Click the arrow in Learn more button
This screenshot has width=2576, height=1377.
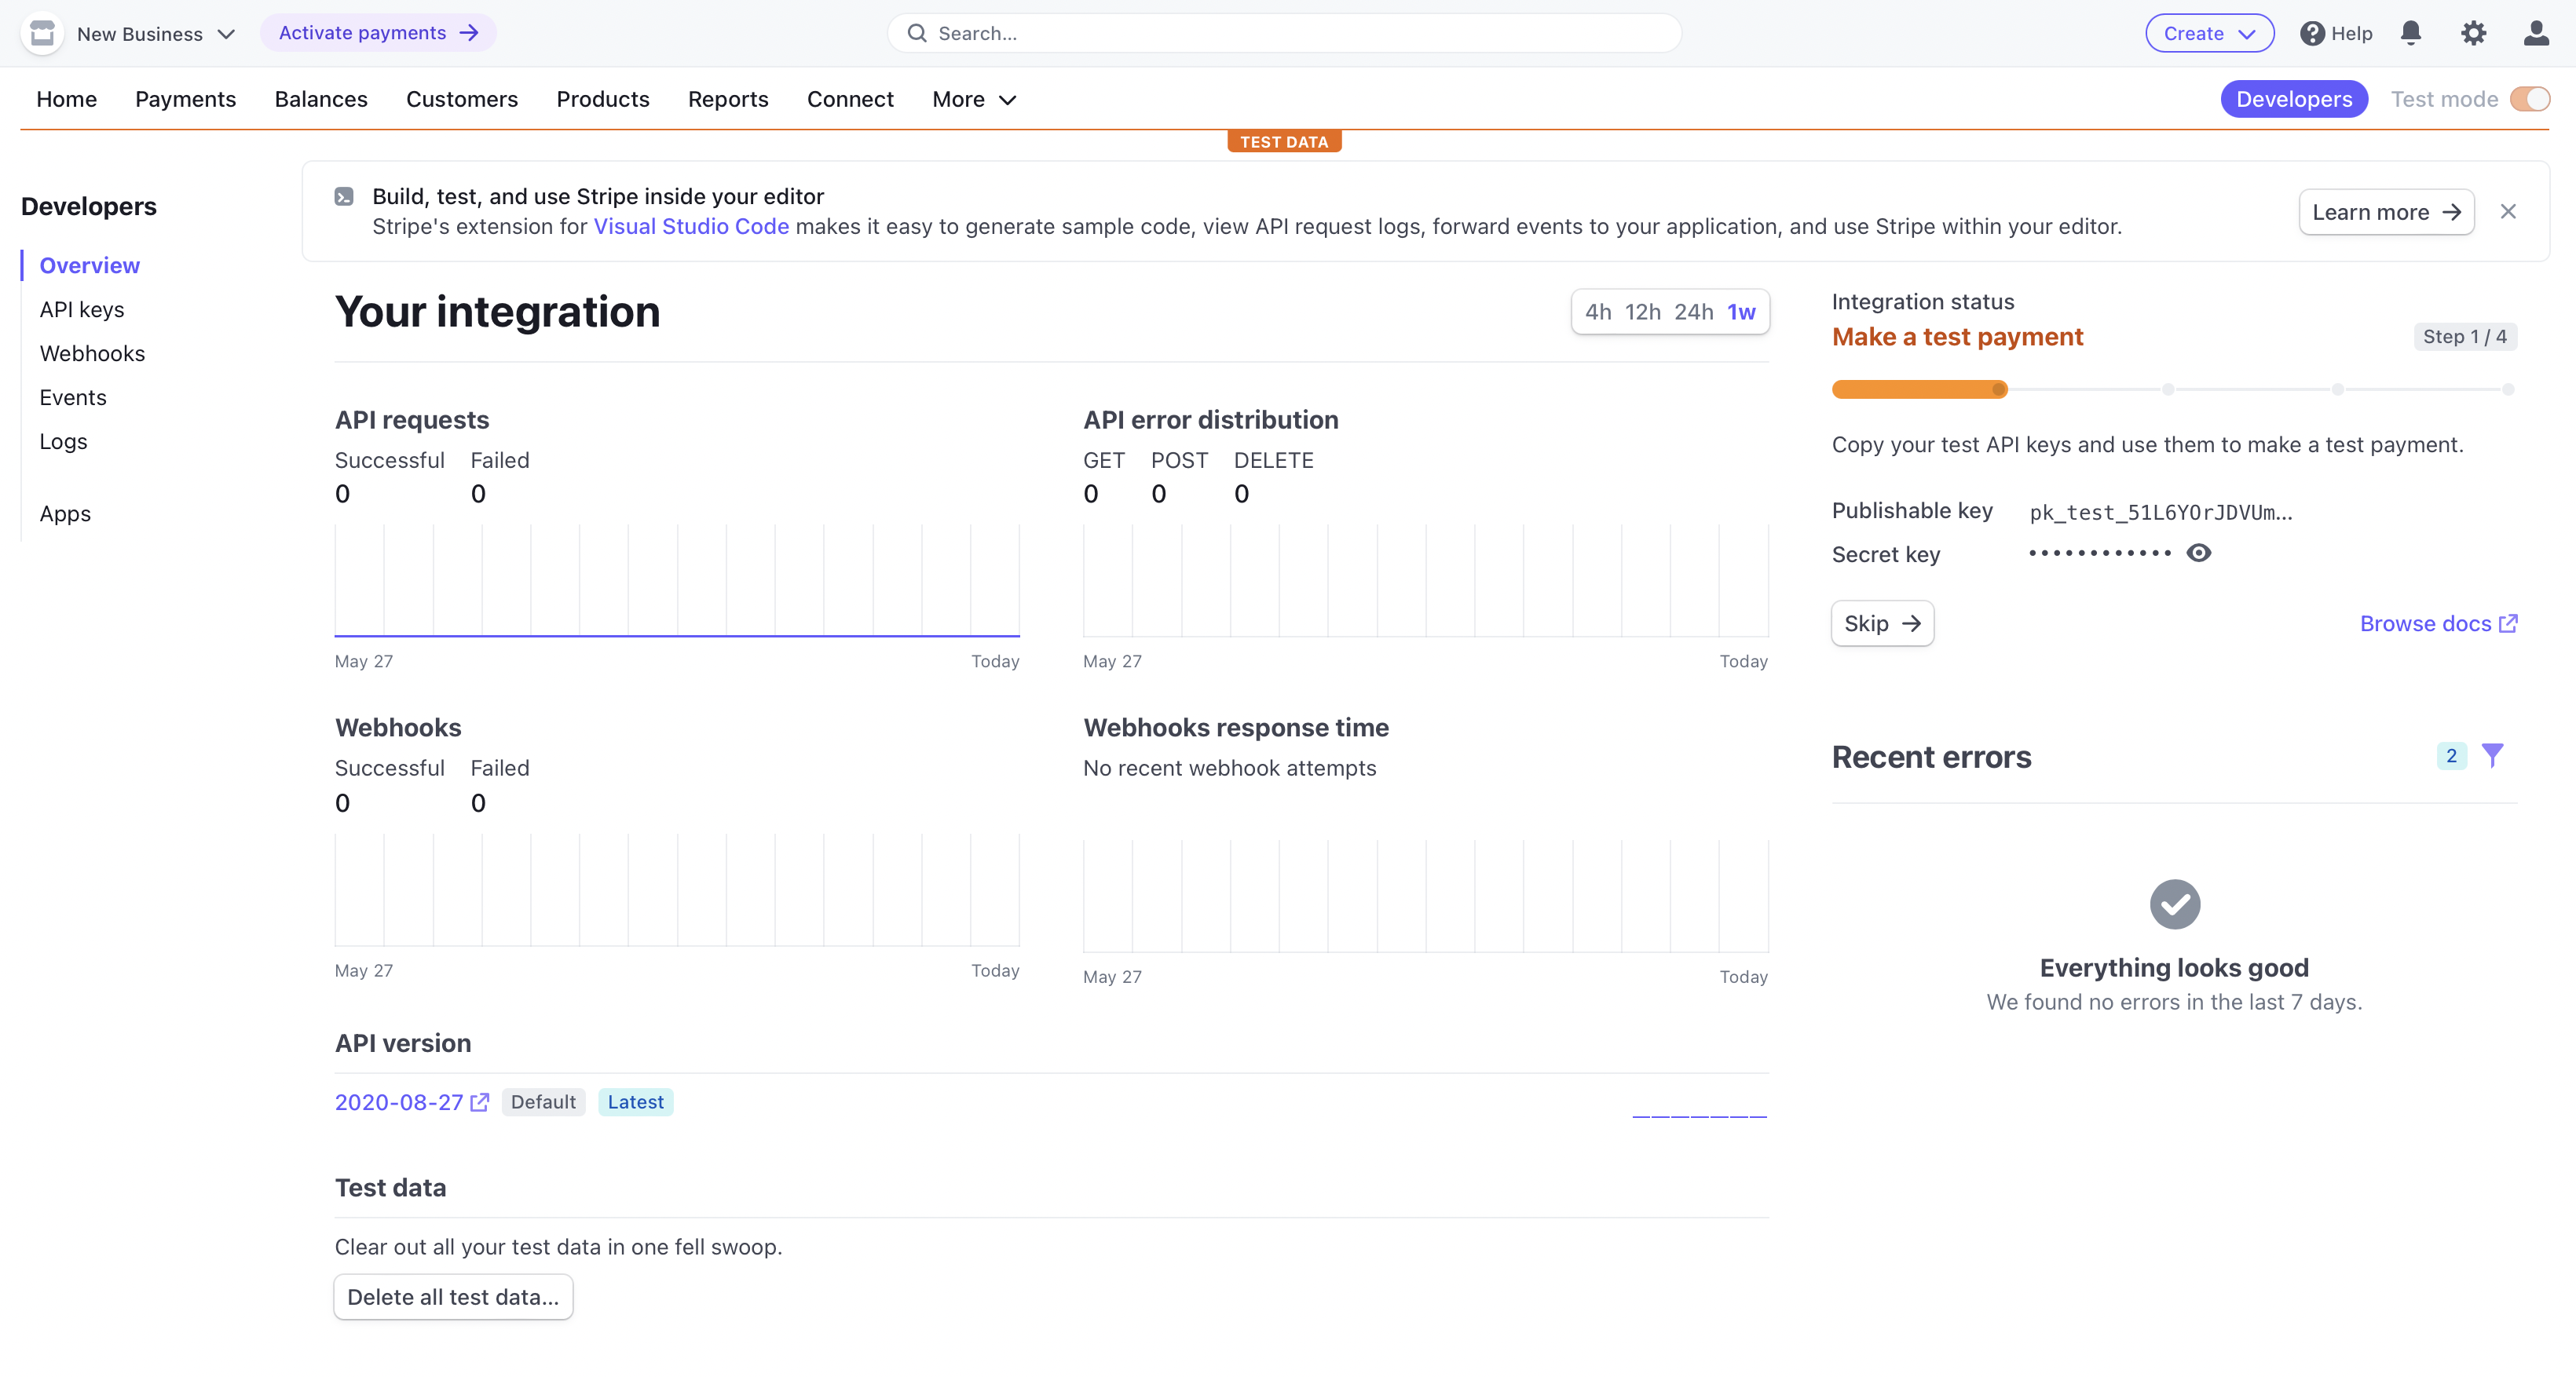[x=2451, y=212]
